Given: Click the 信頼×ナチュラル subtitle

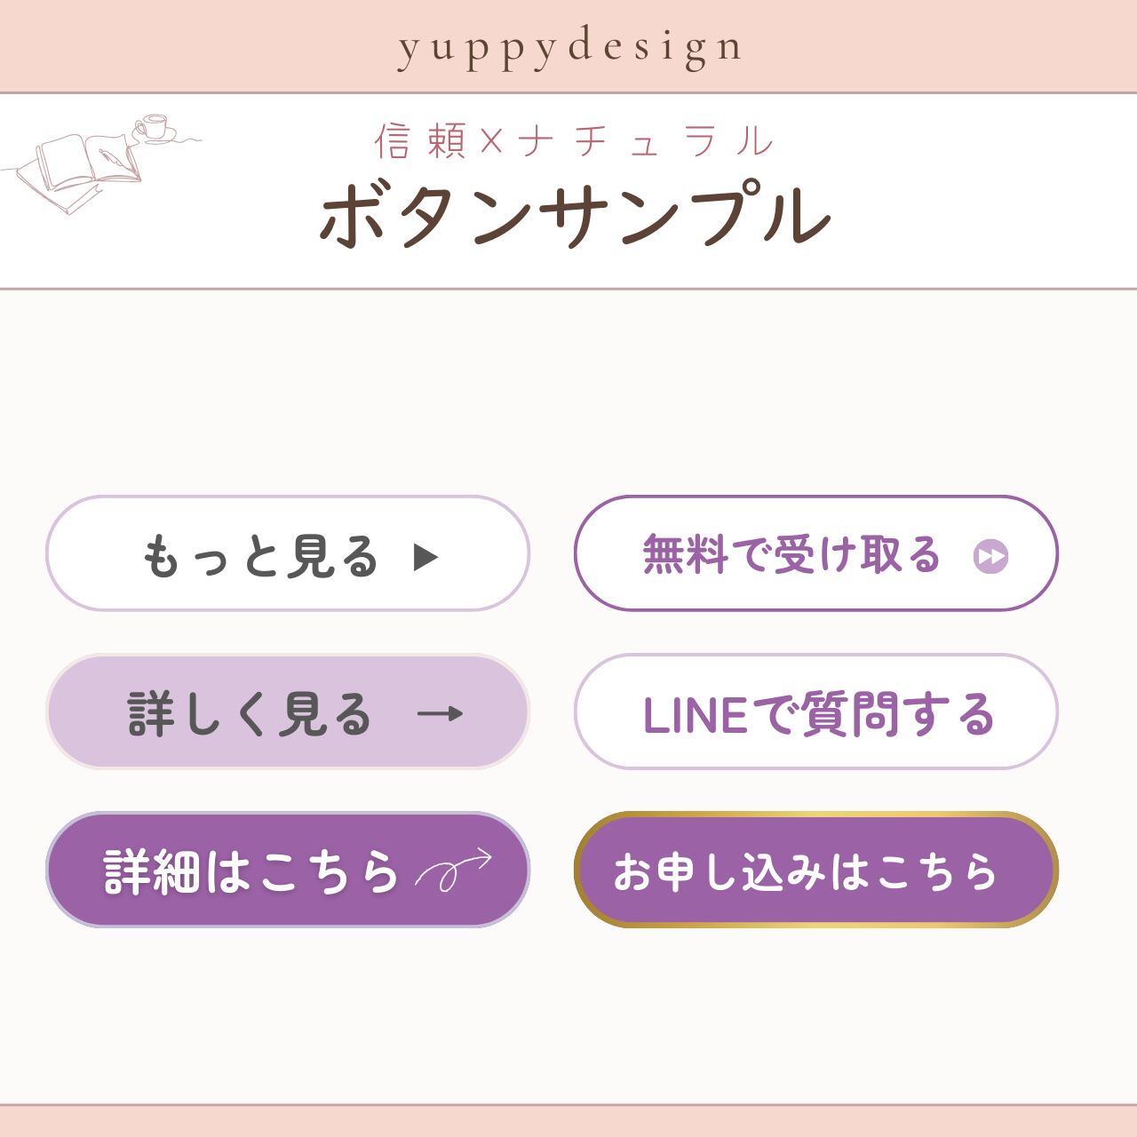Looking at the screenshot, I should pyautogui.click(x=575, y=141).
